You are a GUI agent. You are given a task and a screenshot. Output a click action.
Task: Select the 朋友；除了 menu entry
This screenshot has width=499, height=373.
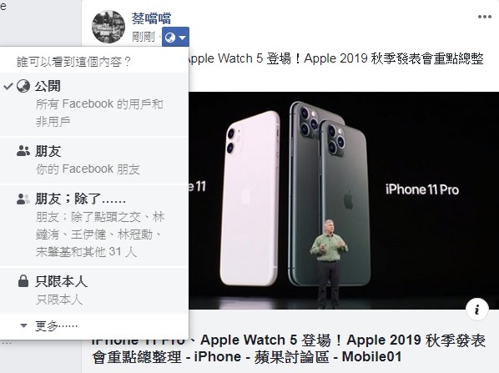point(94,225)
